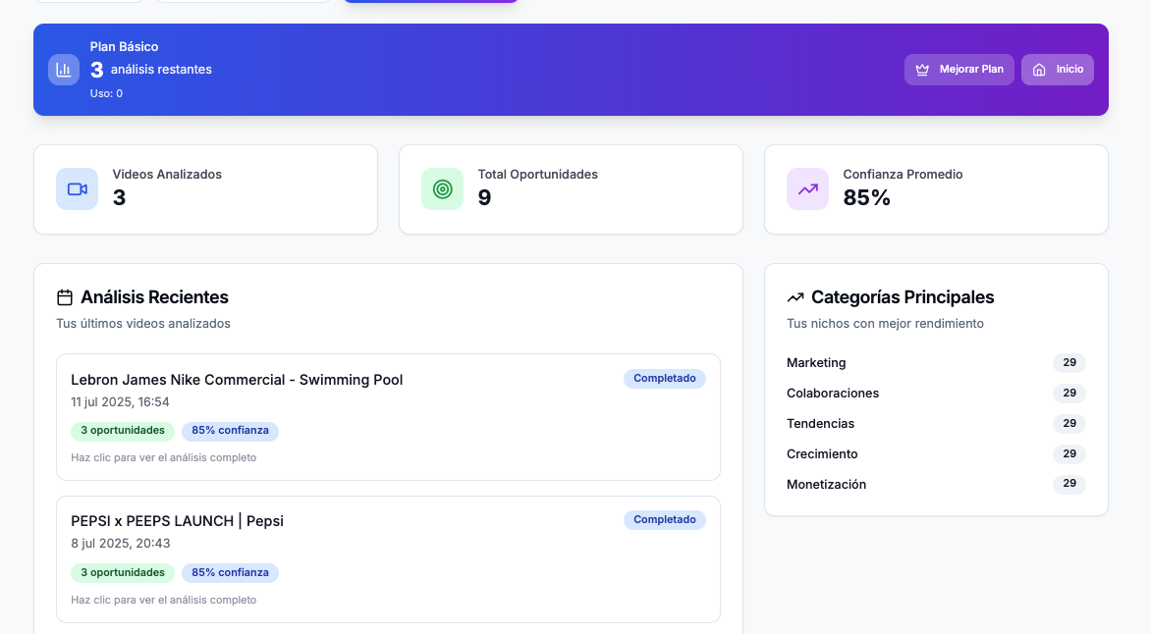Click the house icon on Inicio button
Screen dimensions: 1150x634
click(1038, 70)
